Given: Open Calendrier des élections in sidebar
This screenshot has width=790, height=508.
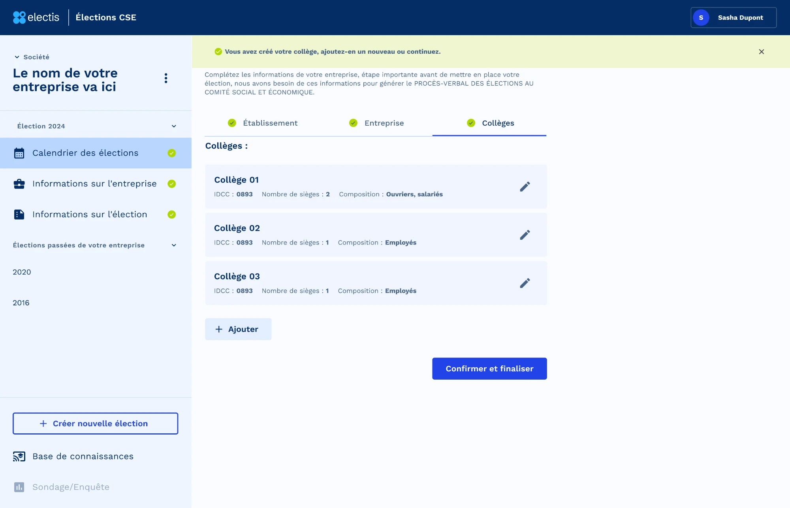Looking at the screenshot, I should [96, 153].
